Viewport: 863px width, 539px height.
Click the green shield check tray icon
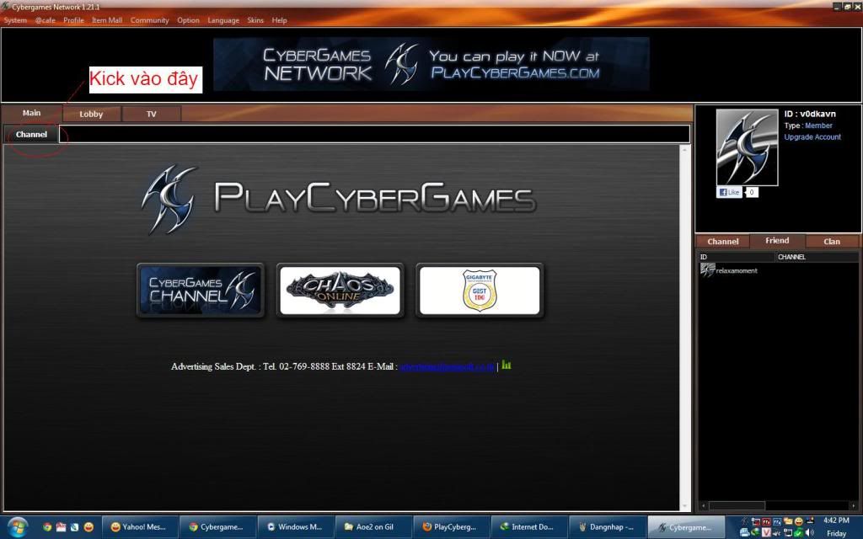798,532
